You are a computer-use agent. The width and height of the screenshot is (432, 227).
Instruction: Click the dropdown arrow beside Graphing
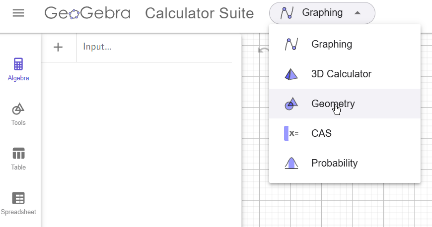358,13
